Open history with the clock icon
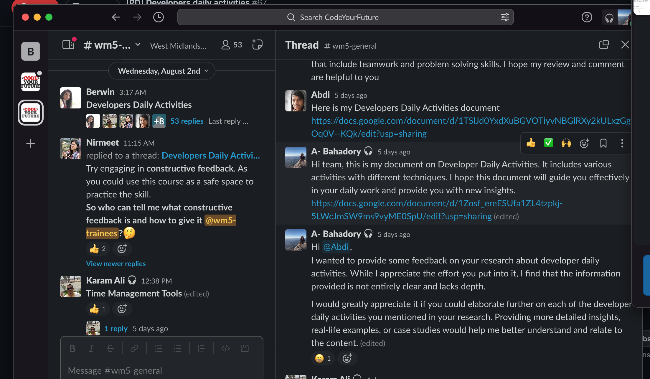Viewport: 650px width, 379px height. [158, 17]
